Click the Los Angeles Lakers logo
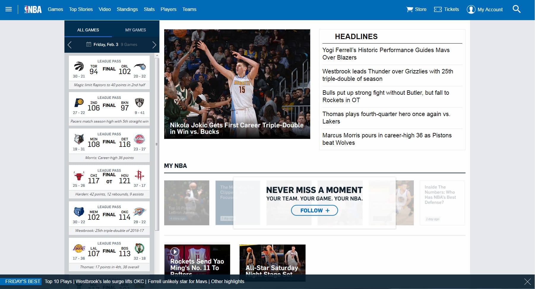Screen dimensions: 535x289 (79, 248)
